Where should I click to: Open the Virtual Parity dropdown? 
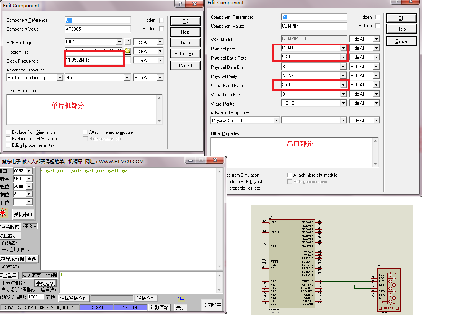tap(343, 103)
